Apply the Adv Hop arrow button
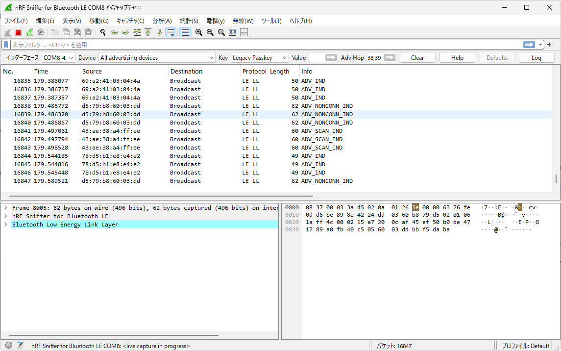The width and height of the screenshot is (561, 351). click(390, 58)
